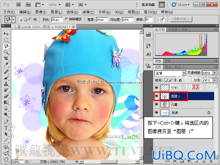Select the Clone Stamp tool
220x165 pixels.
pos(6,84)
